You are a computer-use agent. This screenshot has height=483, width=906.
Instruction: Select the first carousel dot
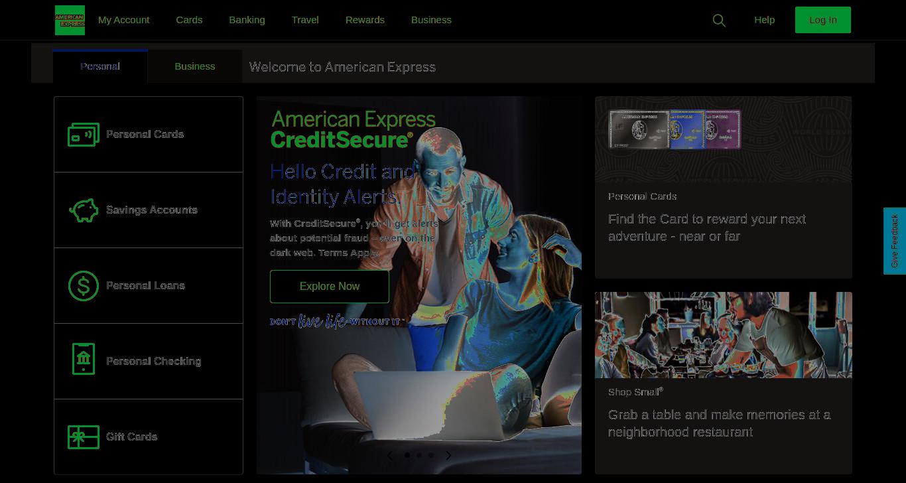pyautogui.click(x=407, y=455)
